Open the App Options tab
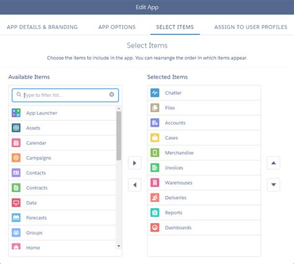294x264 pixels. pos(117,27)
